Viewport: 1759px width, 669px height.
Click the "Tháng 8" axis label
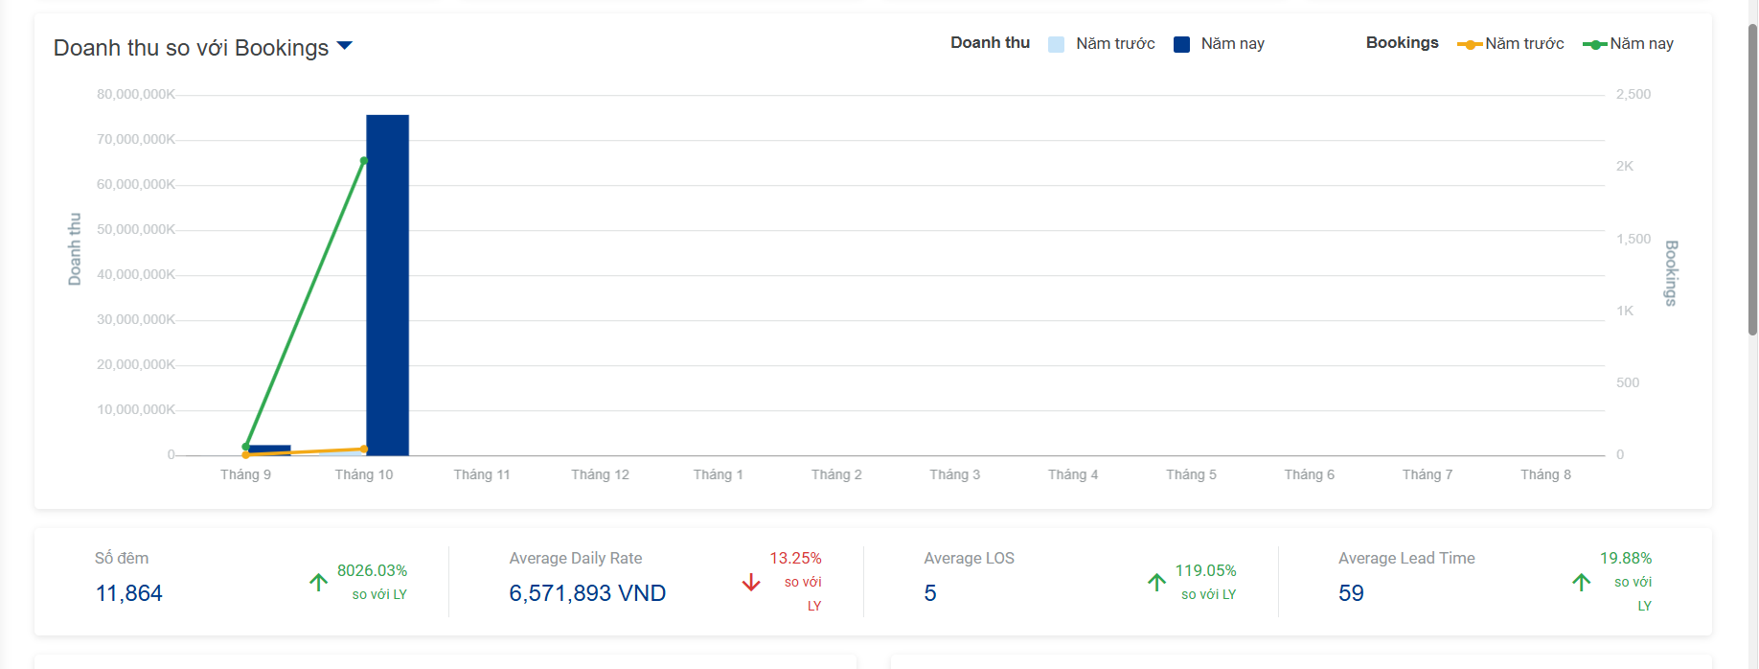coord(1545,474)
